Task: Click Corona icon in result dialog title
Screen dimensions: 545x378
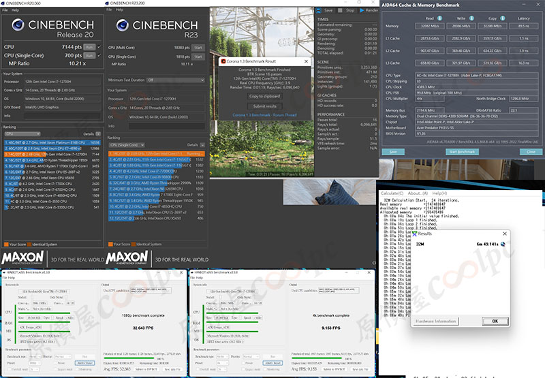Action: point(223,61)
